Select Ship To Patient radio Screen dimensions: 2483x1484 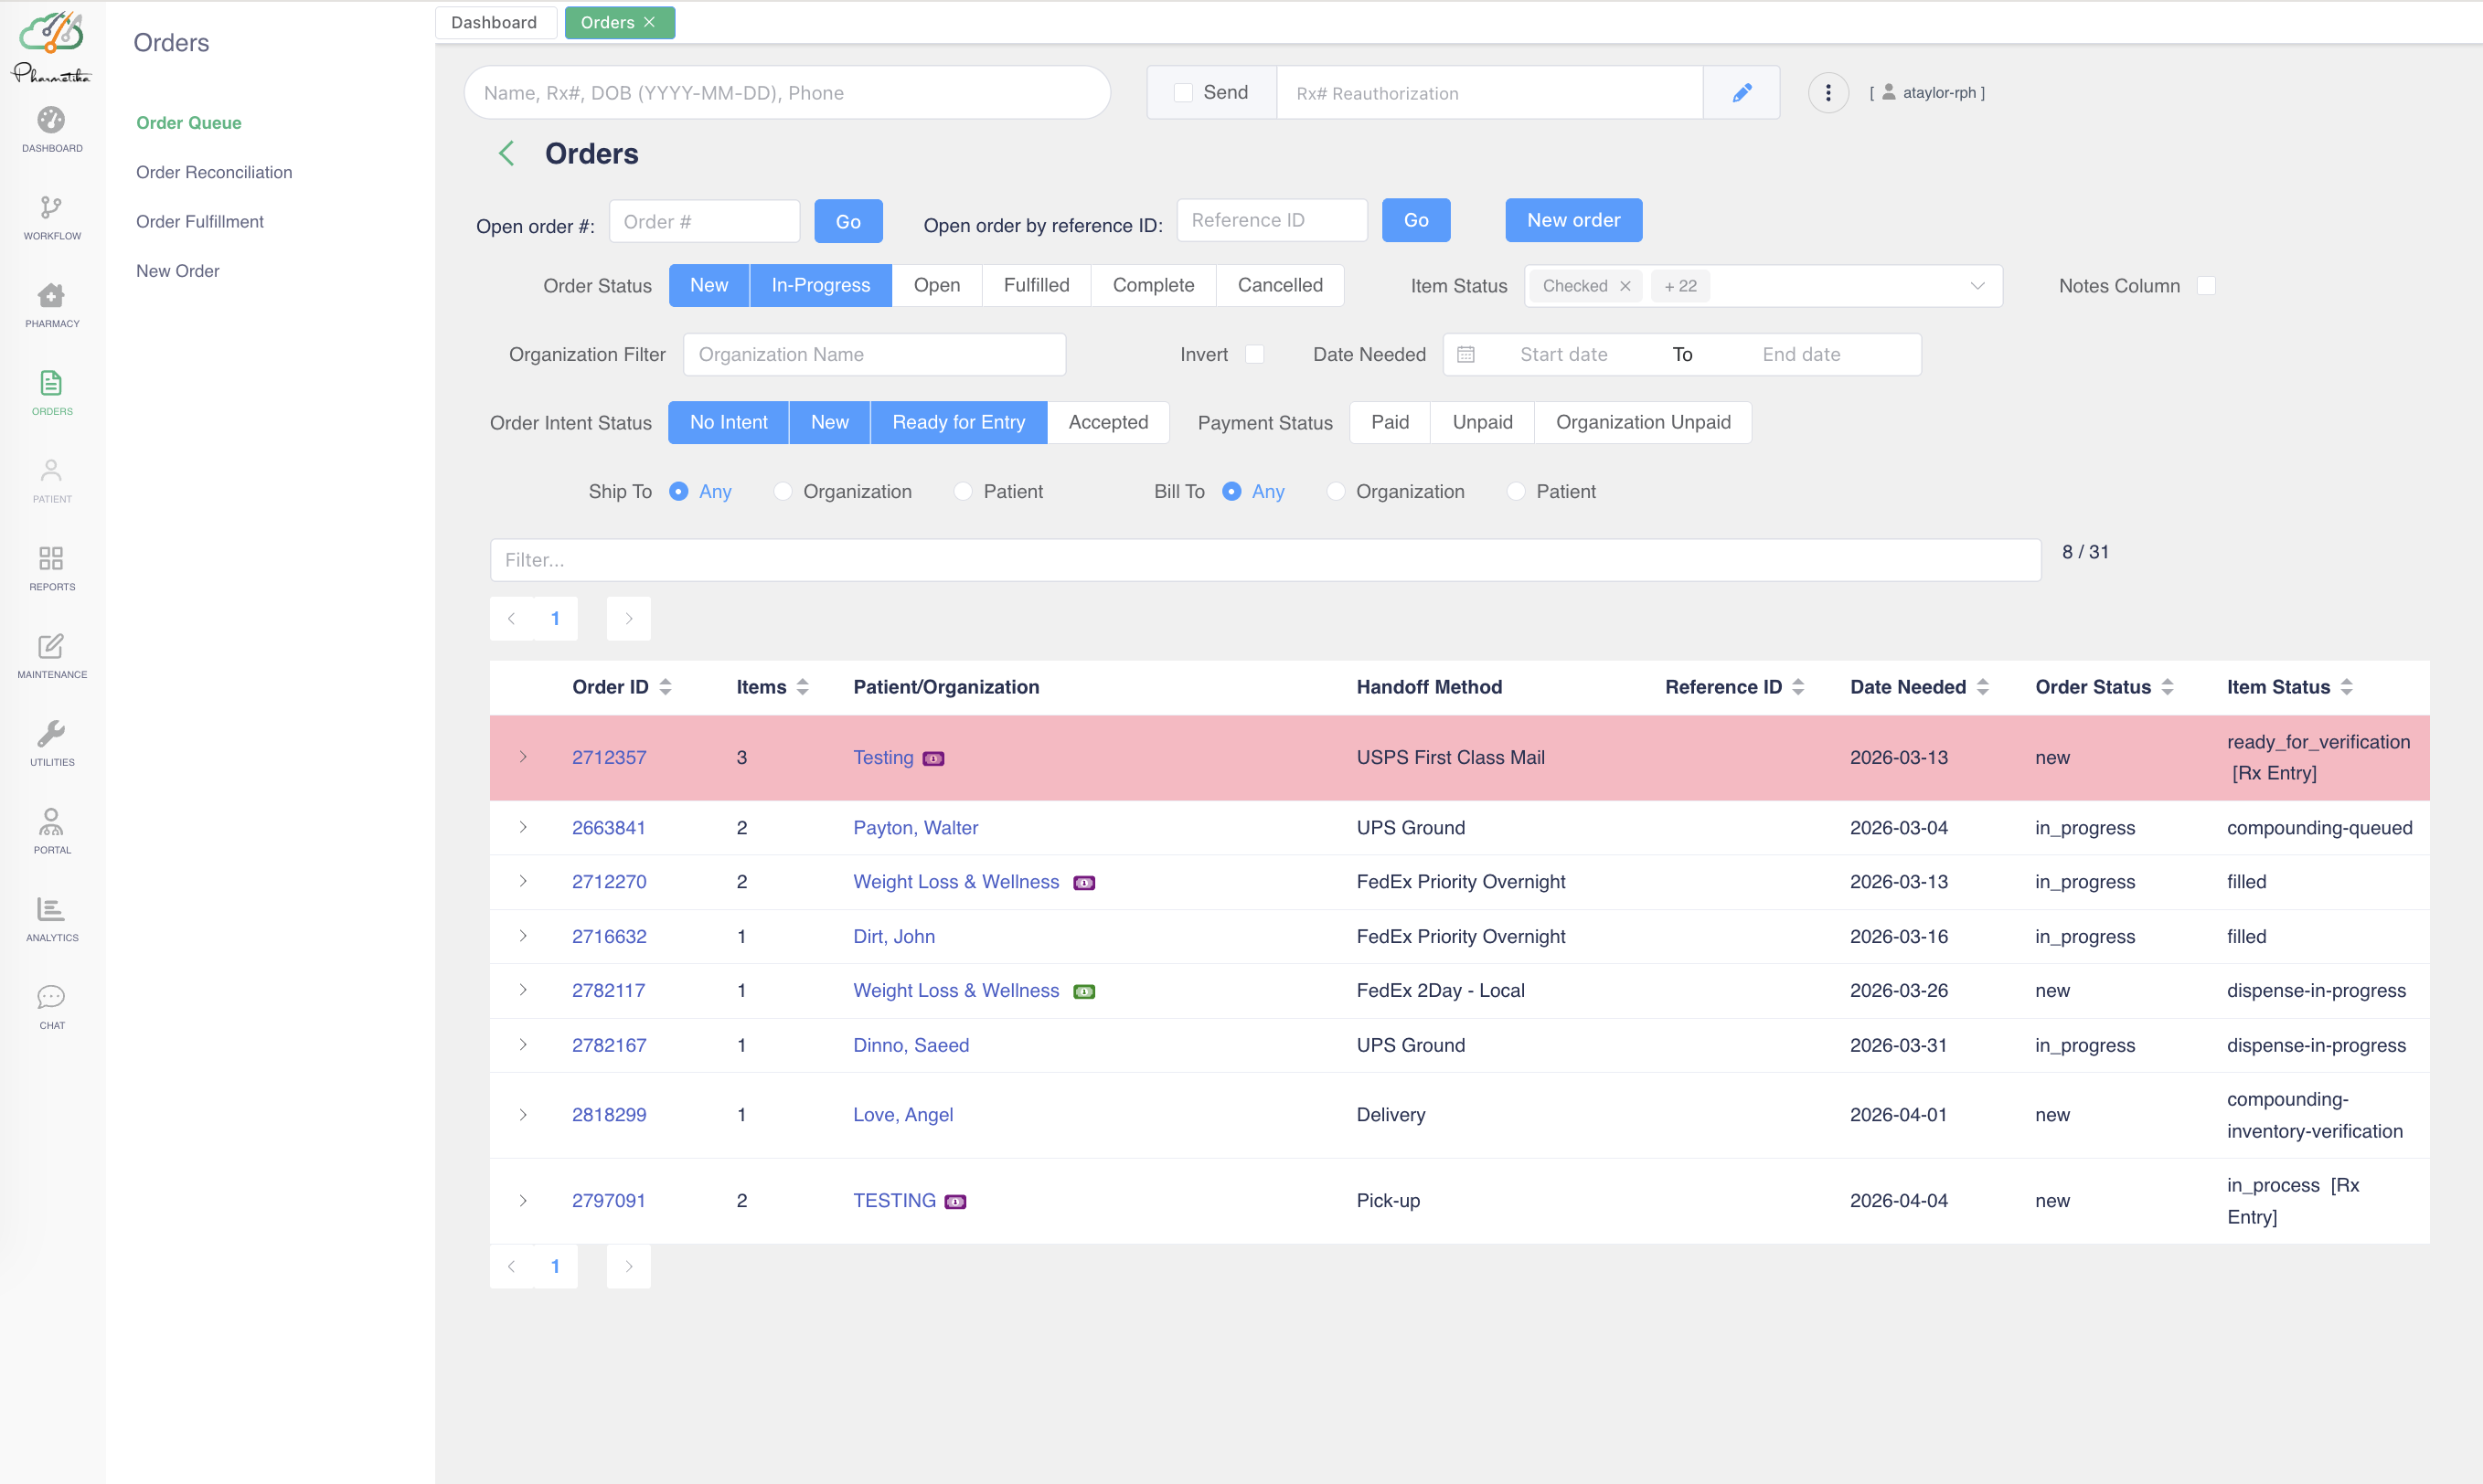[963, 491]
